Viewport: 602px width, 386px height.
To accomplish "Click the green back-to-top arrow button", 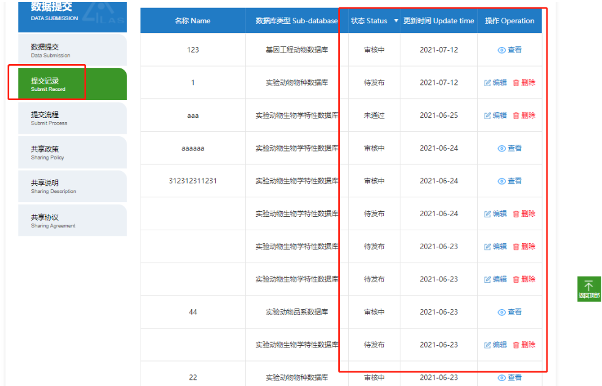I will 589,288.
